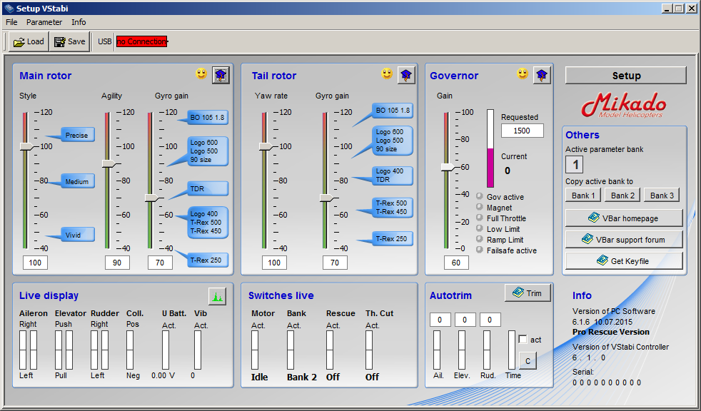Click the Requested RPM field showing 1500
This screenshot has width=701, height=411.
click(522, 131)
